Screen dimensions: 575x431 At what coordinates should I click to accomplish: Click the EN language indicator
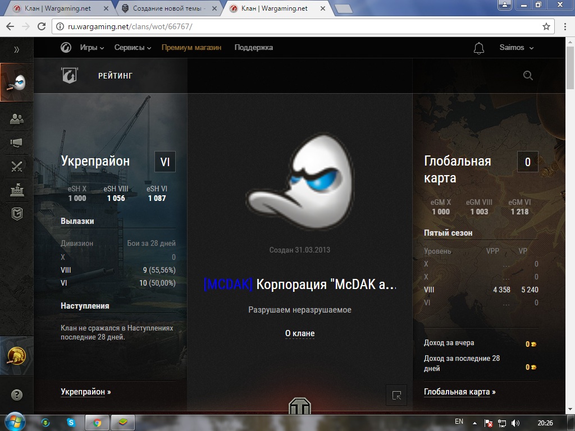point(459,421)
